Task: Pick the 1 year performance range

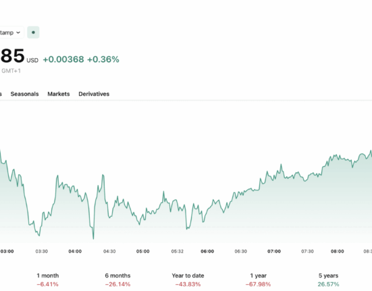Action: [x=258, y=280]
